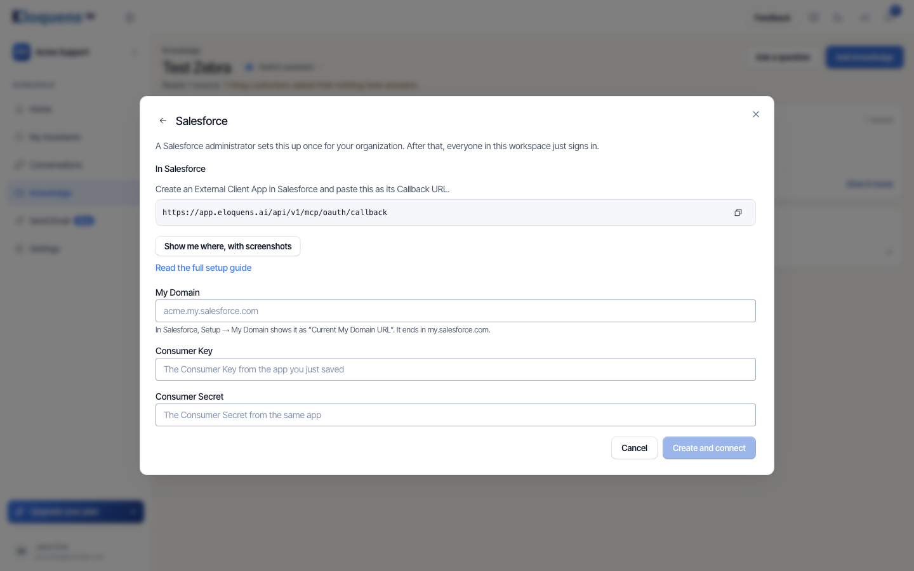Click the "Salesforce" dialog title
The height and width of the screenshot is (571, 914).
click(202, 121)
